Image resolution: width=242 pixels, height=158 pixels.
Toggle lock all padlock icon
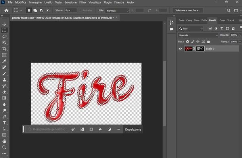209,42
